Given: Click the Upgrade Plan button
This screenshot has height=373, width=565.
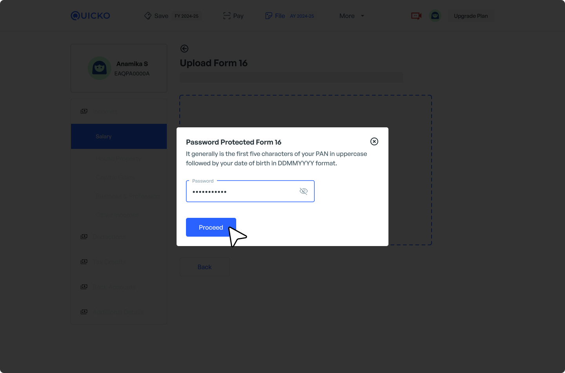Looking at the screenshot, I should tap(471, 16).
